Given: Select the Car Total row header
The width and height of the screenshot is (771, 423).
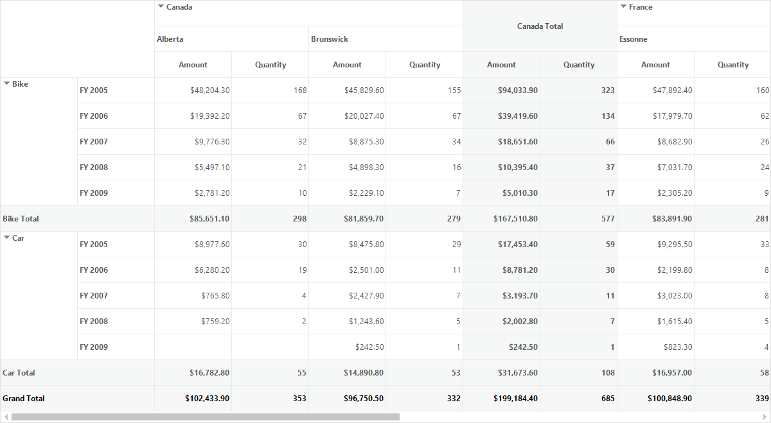Looking at the screenshot, I should point(77,373).
